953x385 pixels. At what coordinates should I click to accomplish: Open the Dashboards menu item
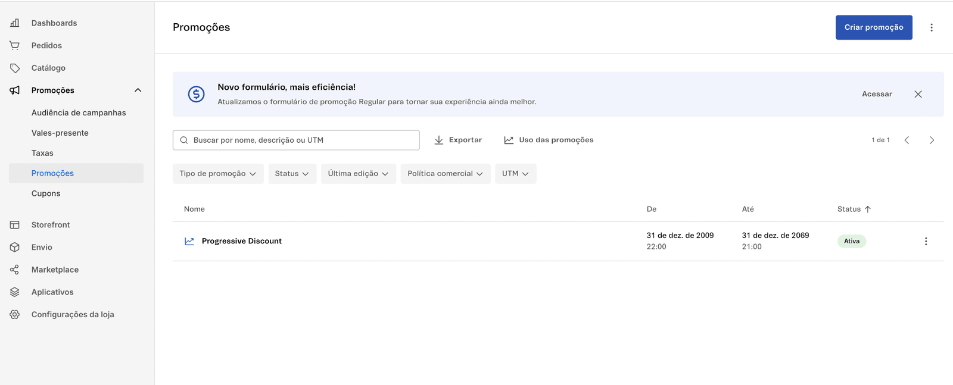pyautogui.click(x=54, y=23)
